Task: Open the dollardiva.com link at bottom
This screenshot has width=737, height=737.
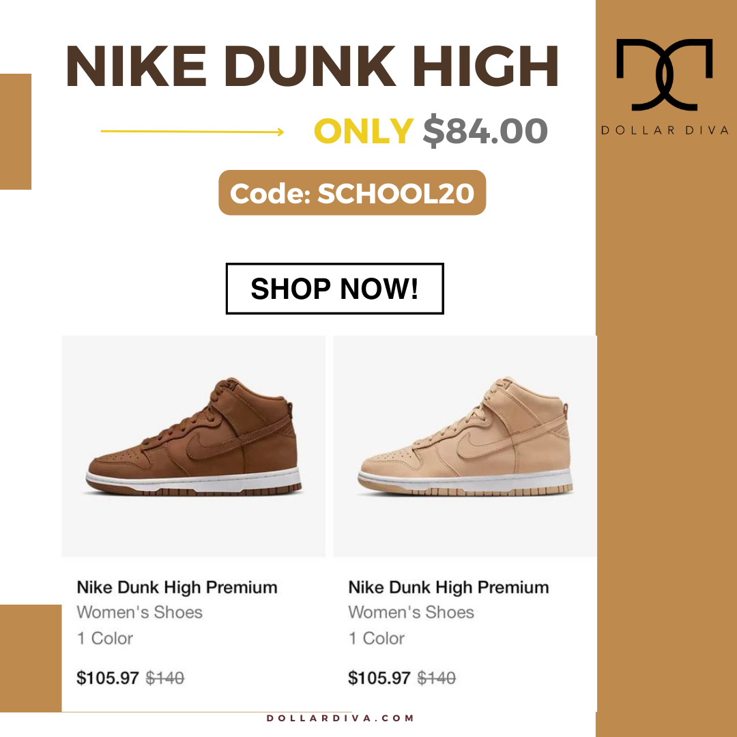Action: tap(340, 718)
